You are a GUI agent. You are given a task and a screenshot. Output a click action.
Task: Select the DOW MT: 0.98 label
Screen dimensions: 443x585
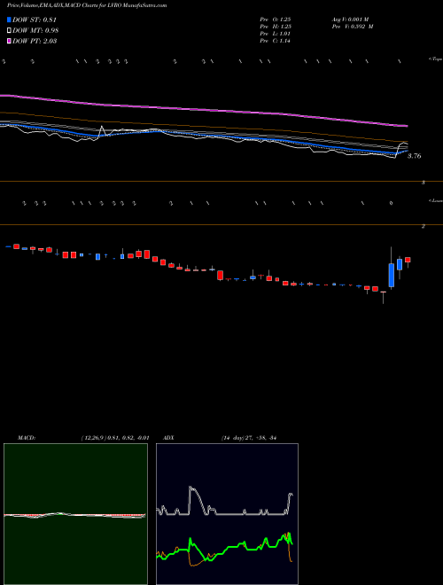(35, 30)
